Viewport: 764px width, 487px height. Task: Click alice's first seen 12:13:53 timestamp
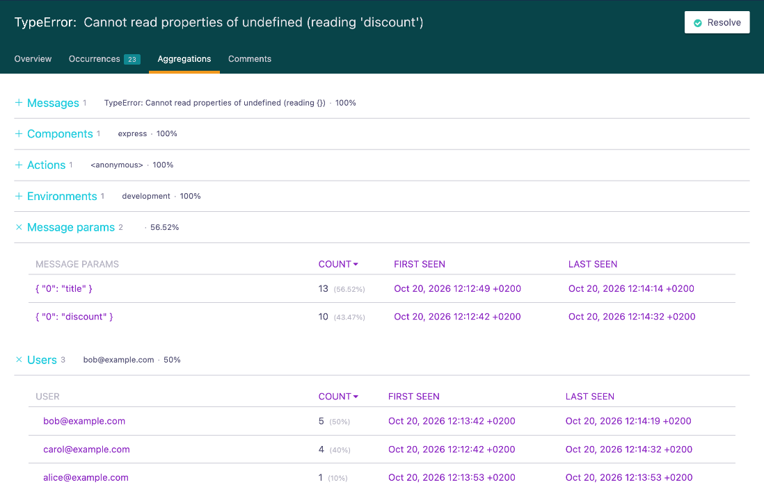click(x=452, y=478)
